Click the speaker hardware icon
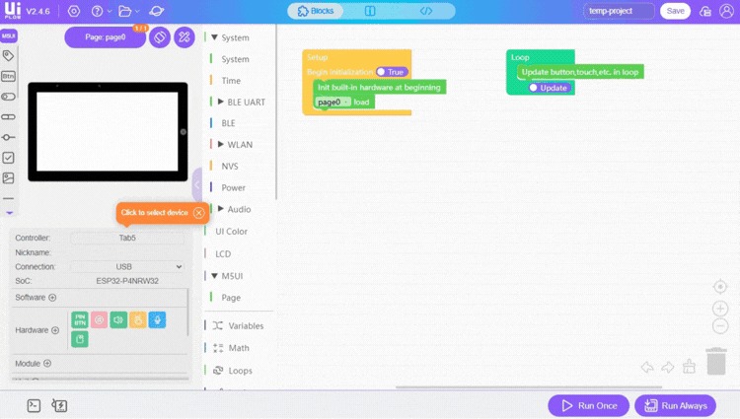The width and height of the screenshot is (740, 419). click(118, 319)
